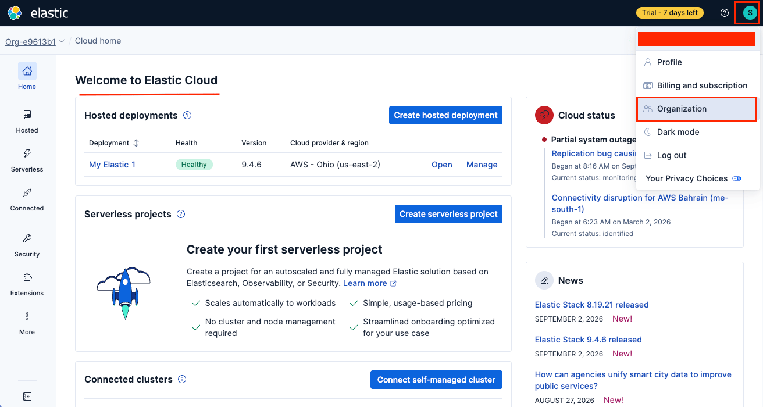Click Serverless projects help icon
Screen dimensions: 763x407
181,214
